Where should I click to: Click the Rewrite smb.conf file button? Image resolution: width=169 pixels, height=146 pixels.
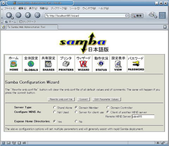click(x=61, y=99)
